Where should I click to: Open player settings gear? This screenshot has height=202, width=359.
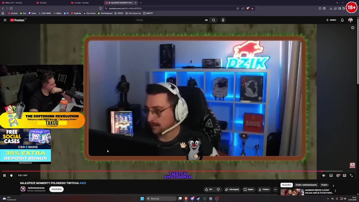(338, 175)
